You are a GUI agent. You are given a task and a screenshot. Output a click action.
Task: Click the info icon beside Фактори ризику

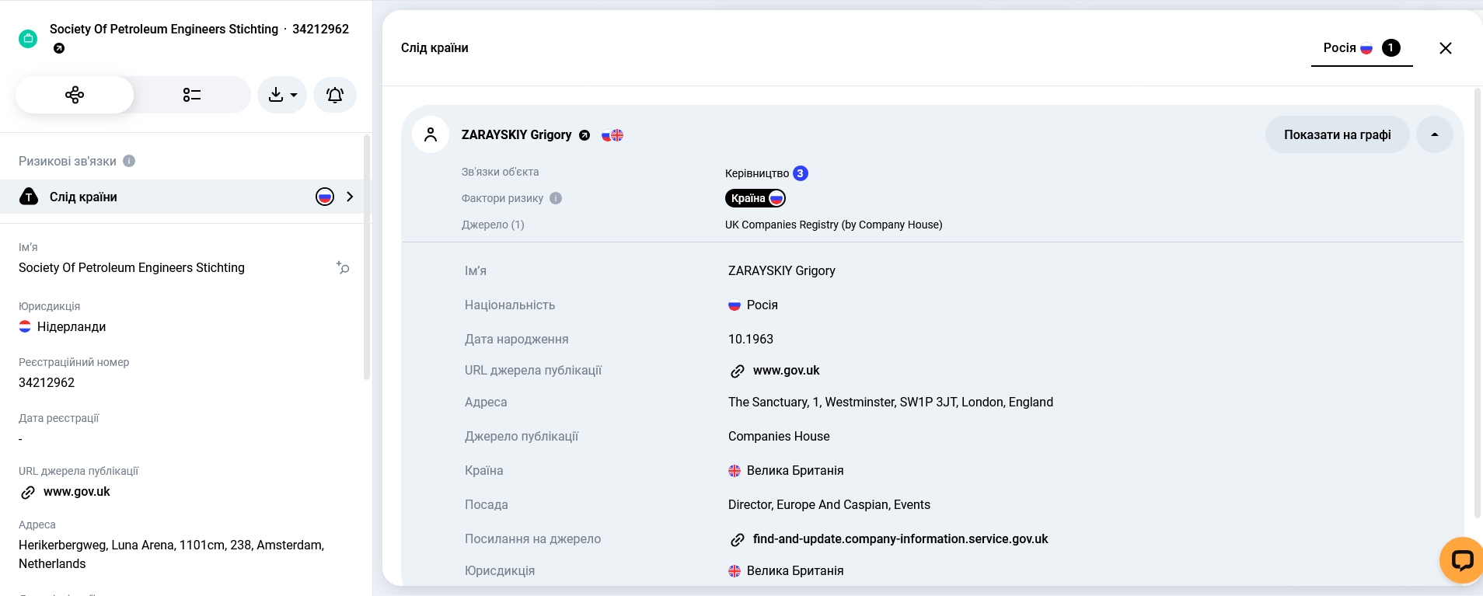point(556,198)
